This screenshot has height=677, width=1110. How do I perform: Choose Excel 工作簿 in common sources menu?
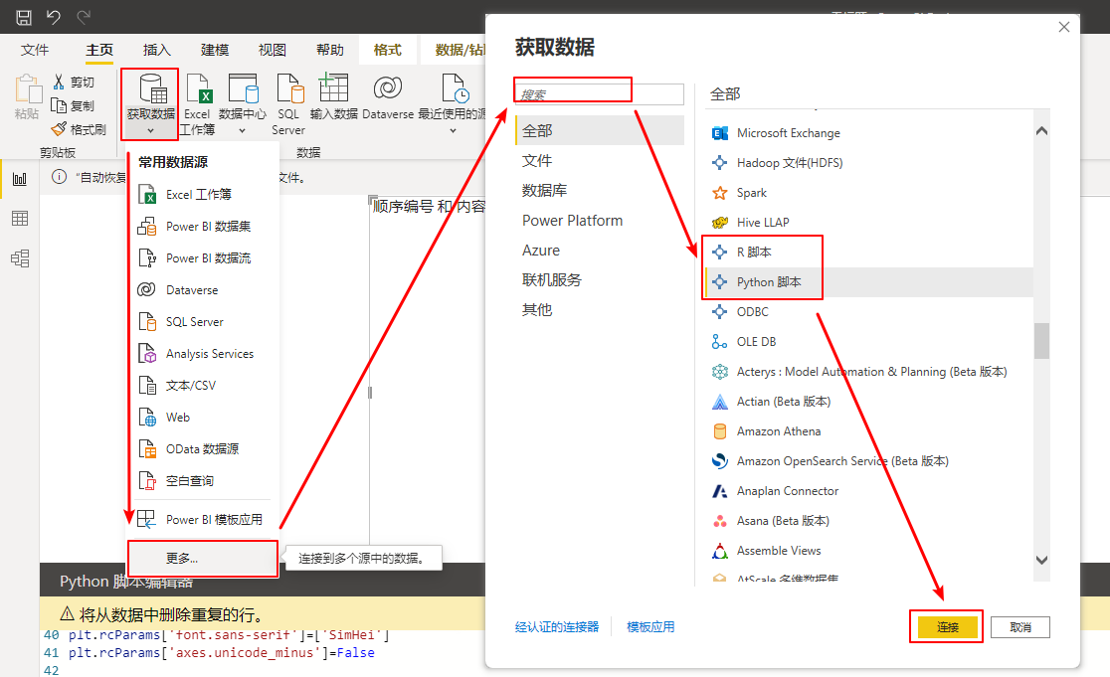click(203, 195)
